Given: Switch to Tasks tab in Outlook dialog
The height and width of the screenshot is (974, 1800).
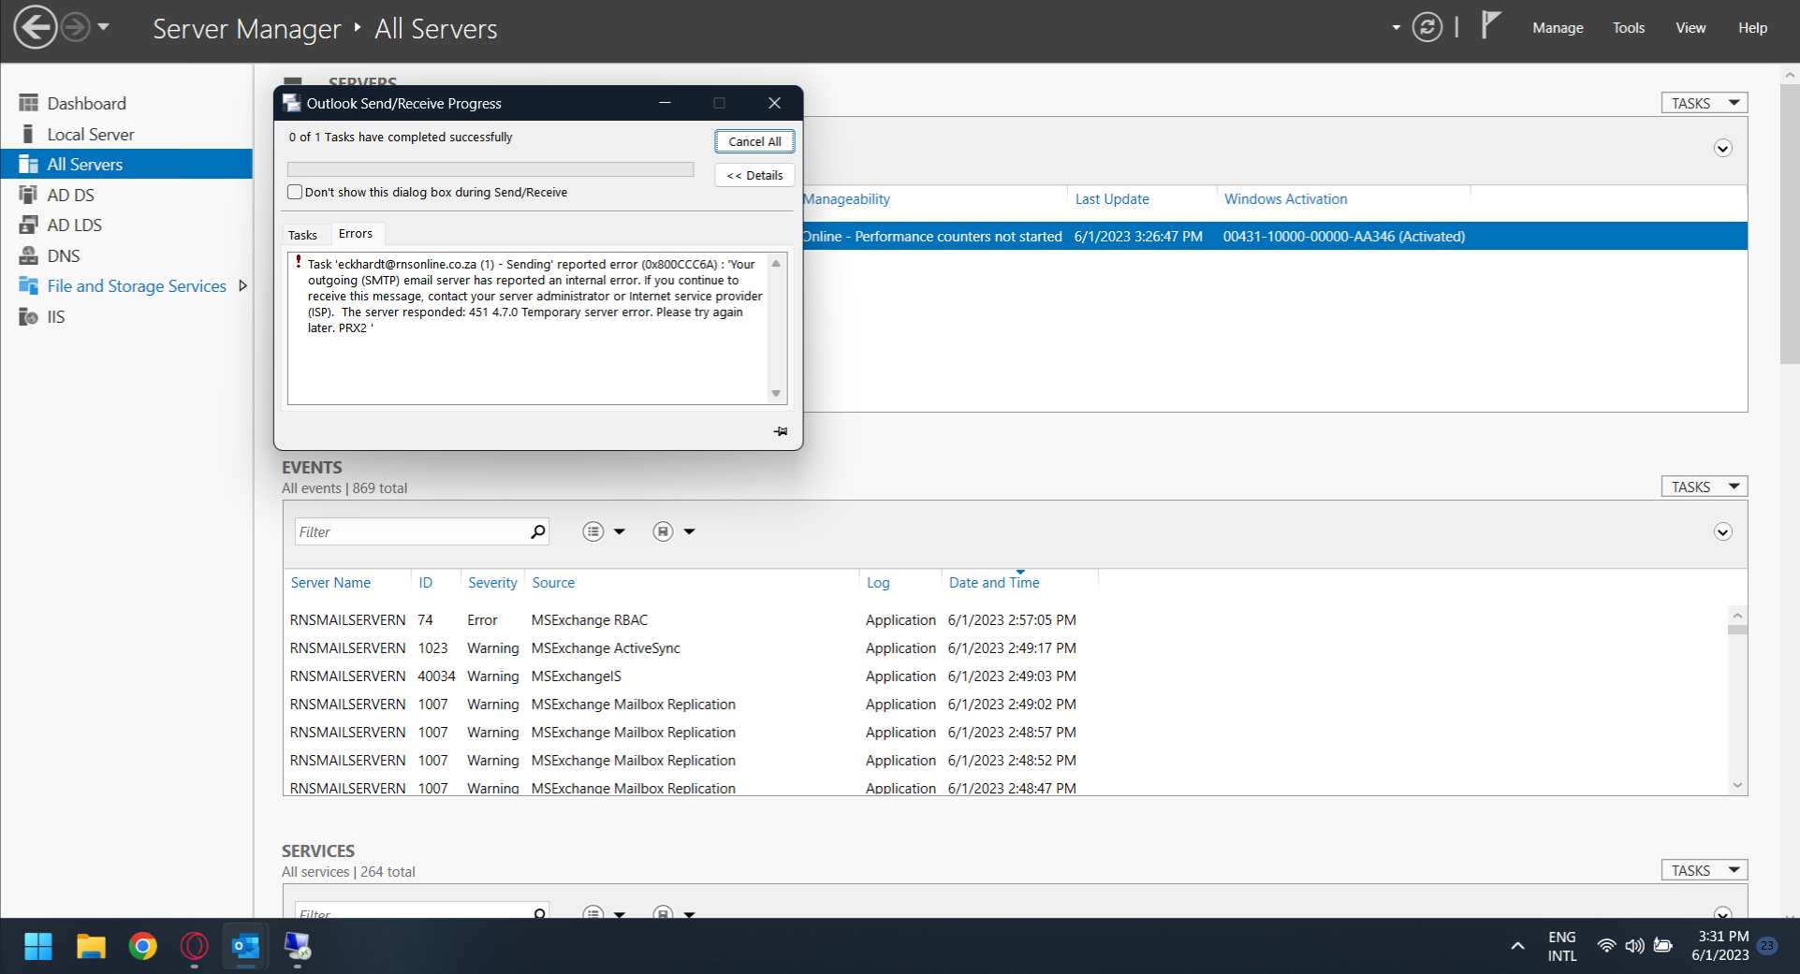Looking at the screenshot, I should tap(302, 235).
